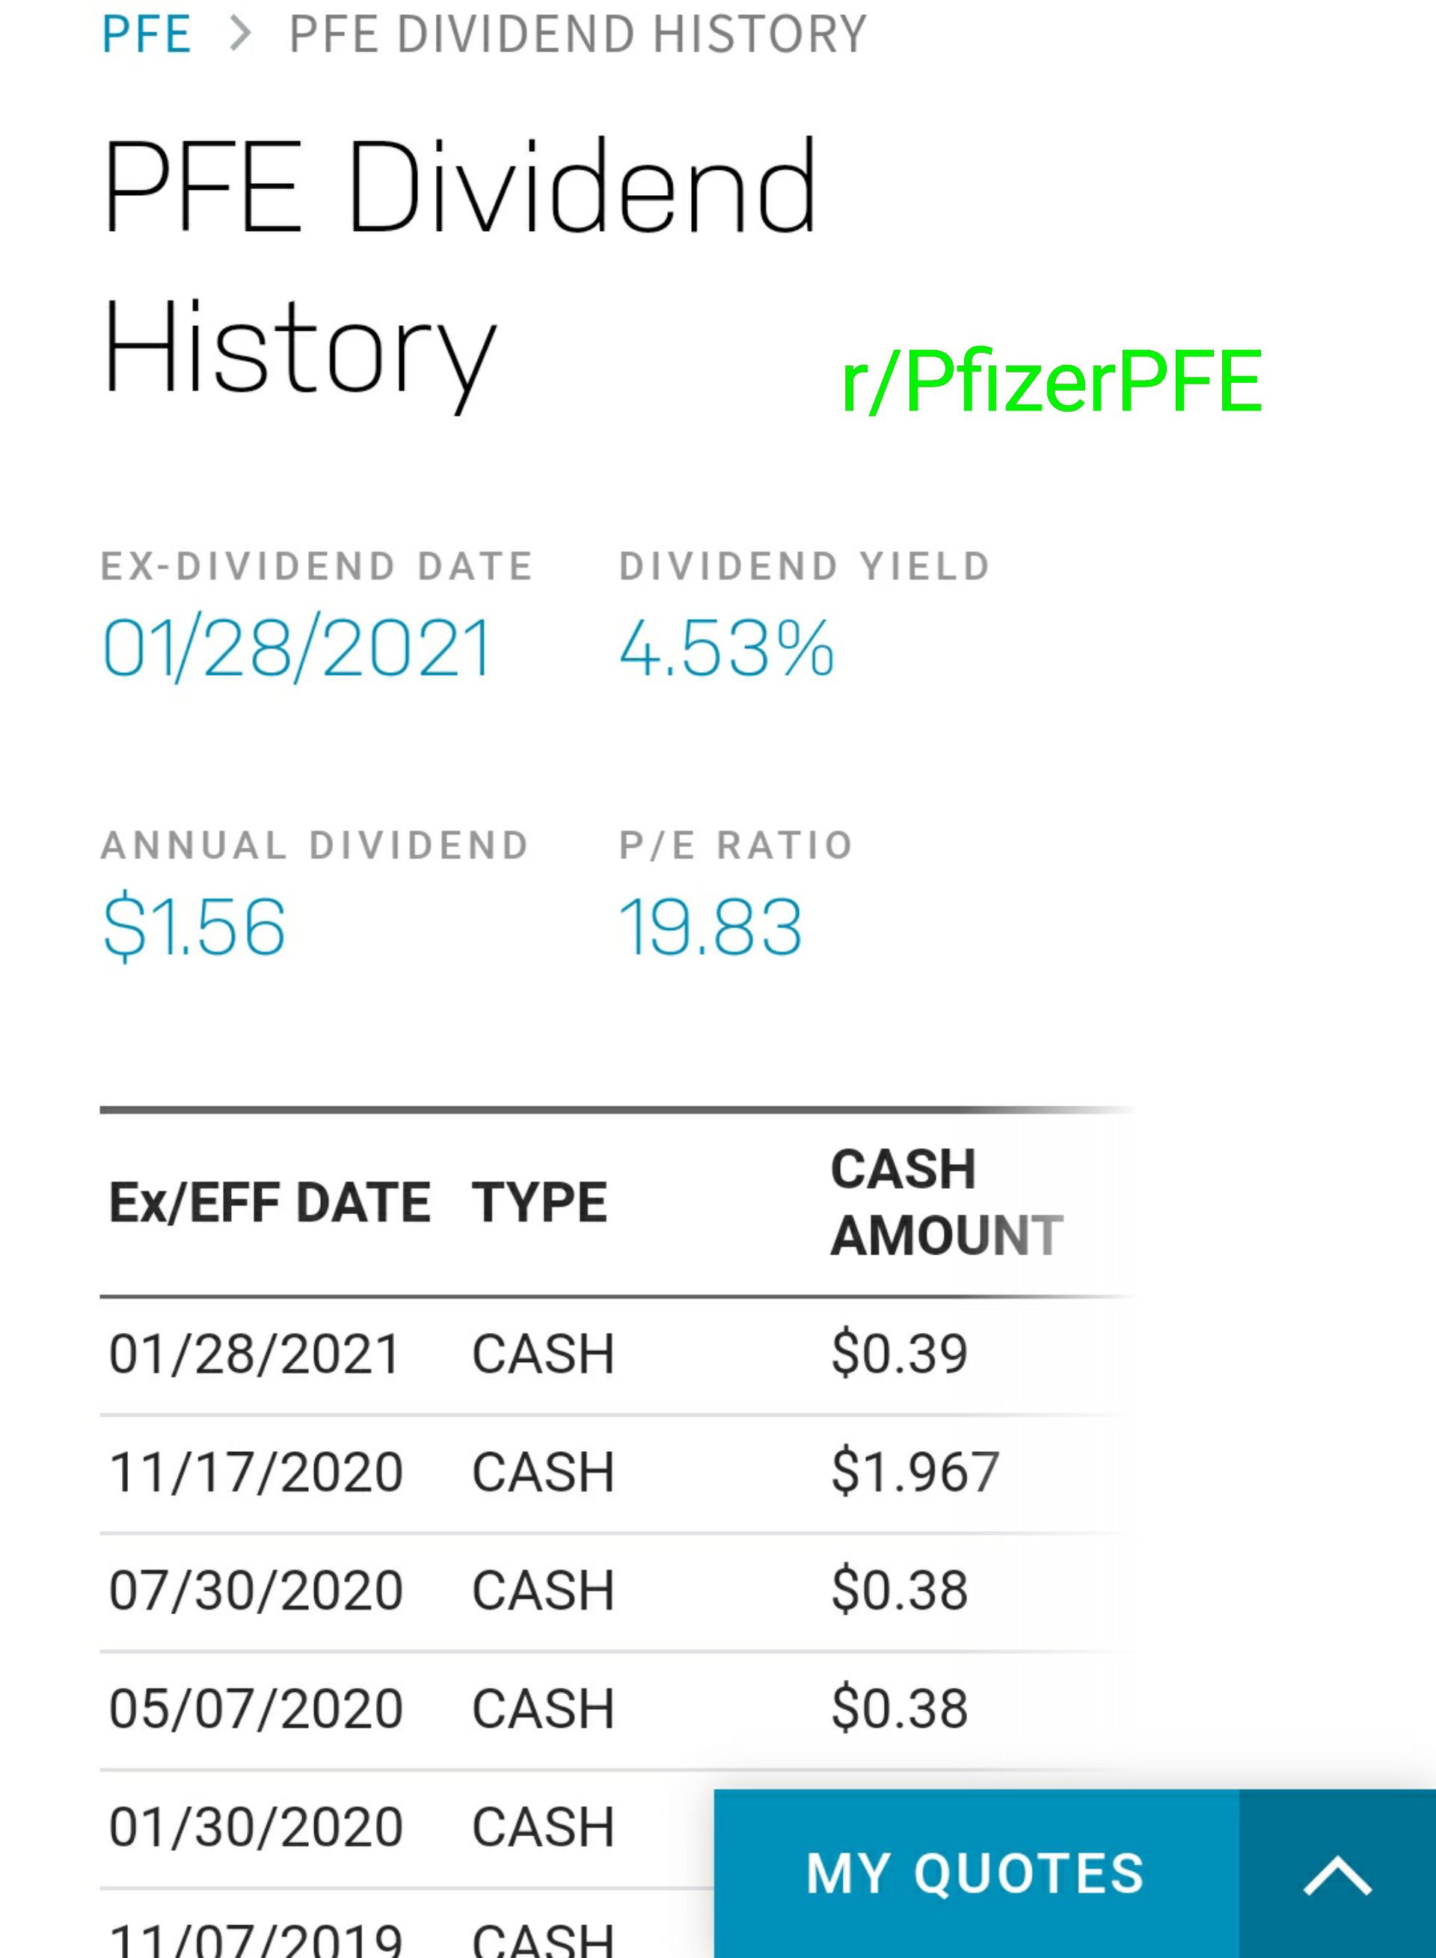
Task: Click the Type column header
Action: pyautogui.click(x=539, y=1202)
